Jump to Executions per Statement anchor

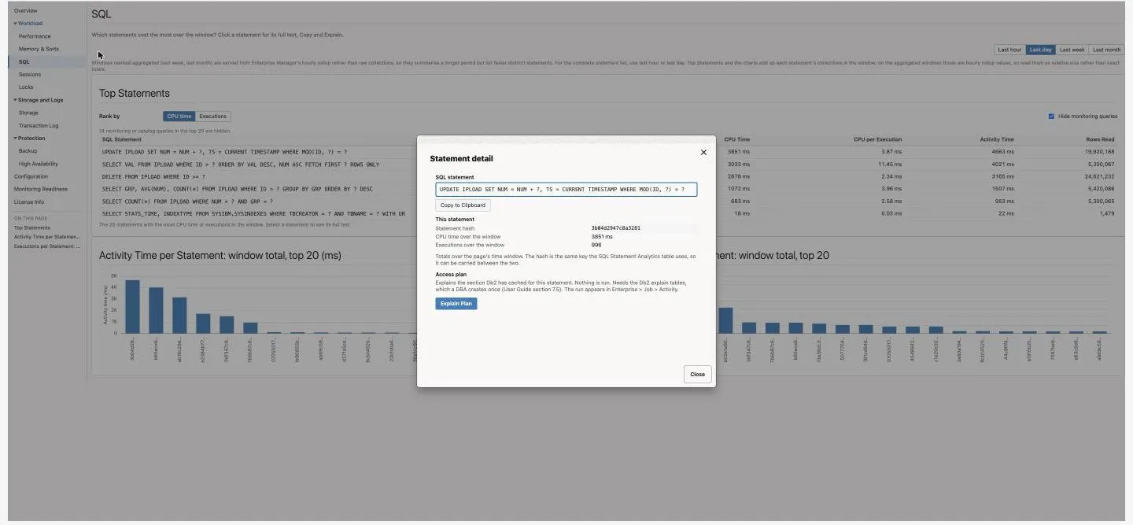(46, 246)
